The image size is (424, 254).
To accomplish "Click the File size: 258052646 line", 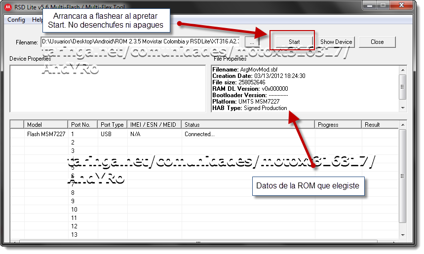I will coord(239,82).
